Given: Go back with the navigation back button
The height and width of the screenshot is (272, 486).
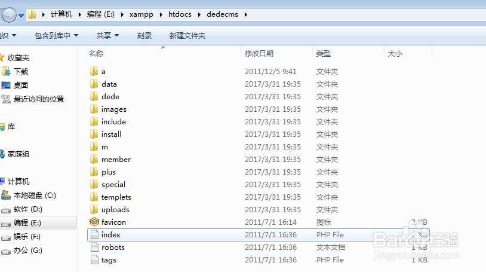Looking at the screenshot, I should pos(9,15).
